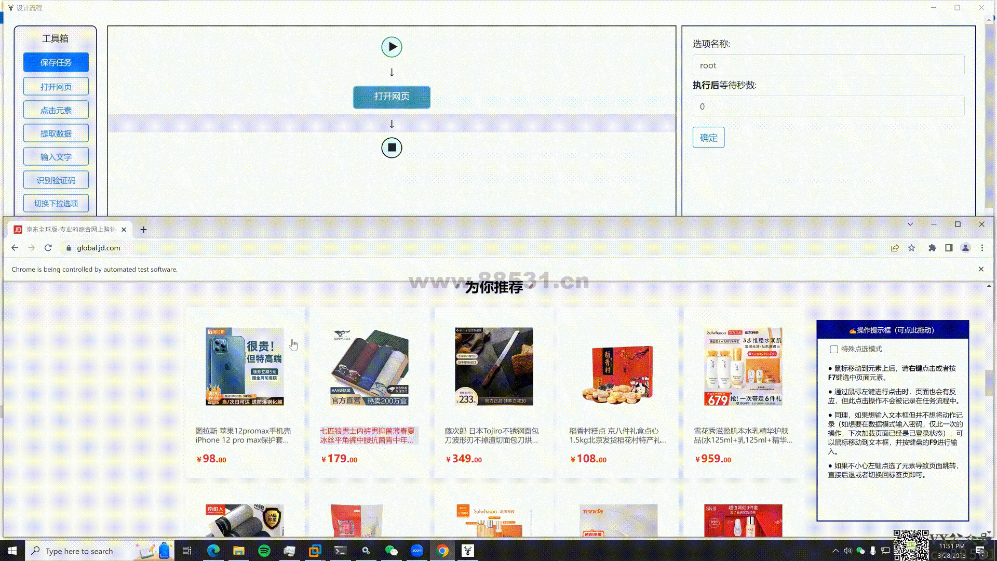Viewport: 997px width, 561px height.
Task: Open Chrome's three-dot menu
Action: pos(982,248)
